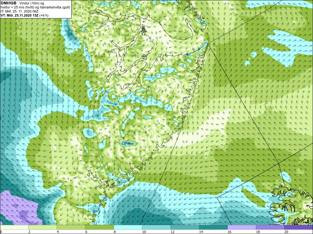Screen dimensions: 313x234
Task: Click the 'IT: Mið. 25. 11. 2020 06Z' line
Action: point(19,11)
